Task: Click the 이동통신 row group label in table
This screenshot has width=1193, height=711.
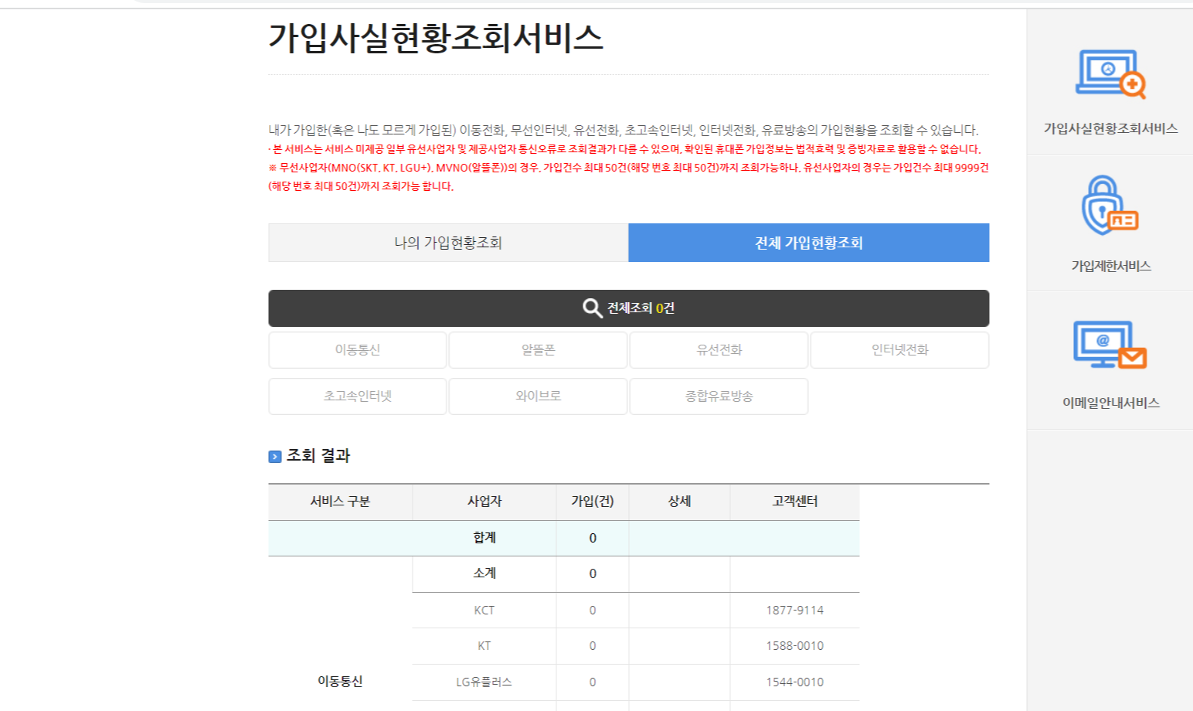Action: coord(340,682)
